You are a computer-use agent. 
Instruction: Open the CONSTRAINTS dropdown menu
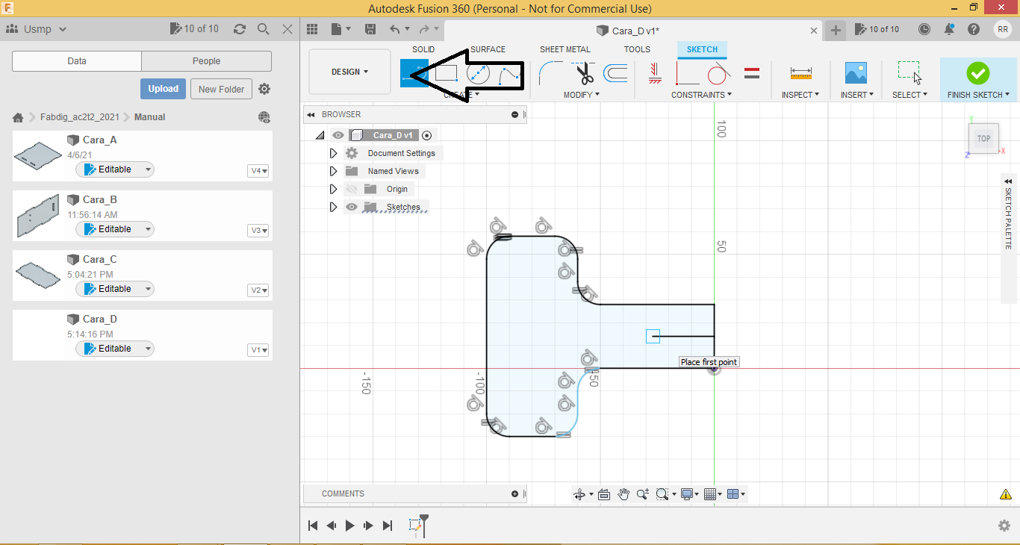701,95
